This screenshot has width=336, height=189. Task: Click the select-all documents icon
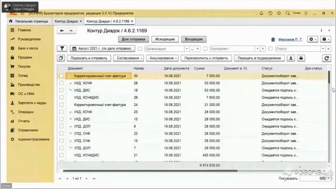(61, 58)
